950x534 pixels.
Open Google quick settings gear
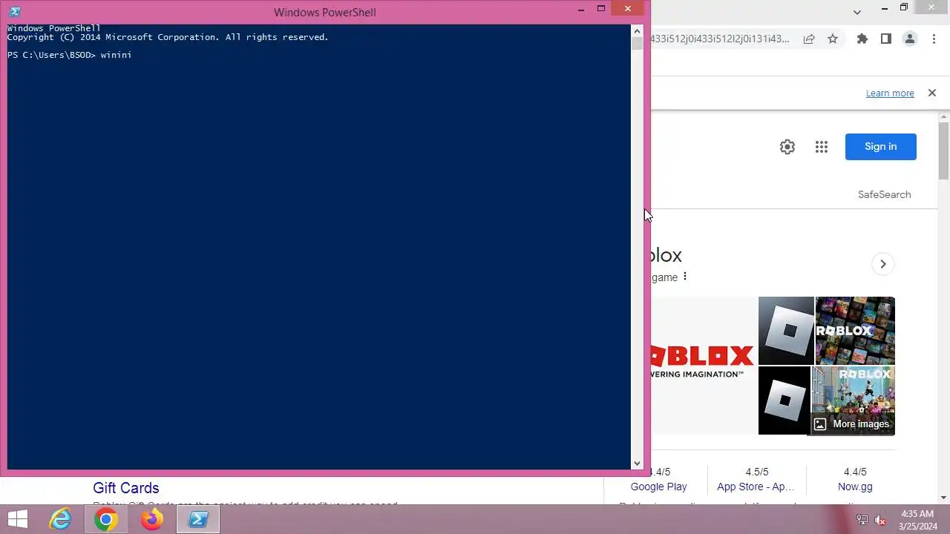pyautogui.click(x=787, y=147)
